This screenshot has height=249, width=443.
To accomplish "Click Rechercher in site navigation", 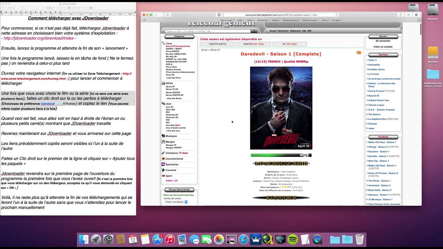I will [x=283, y=31].
